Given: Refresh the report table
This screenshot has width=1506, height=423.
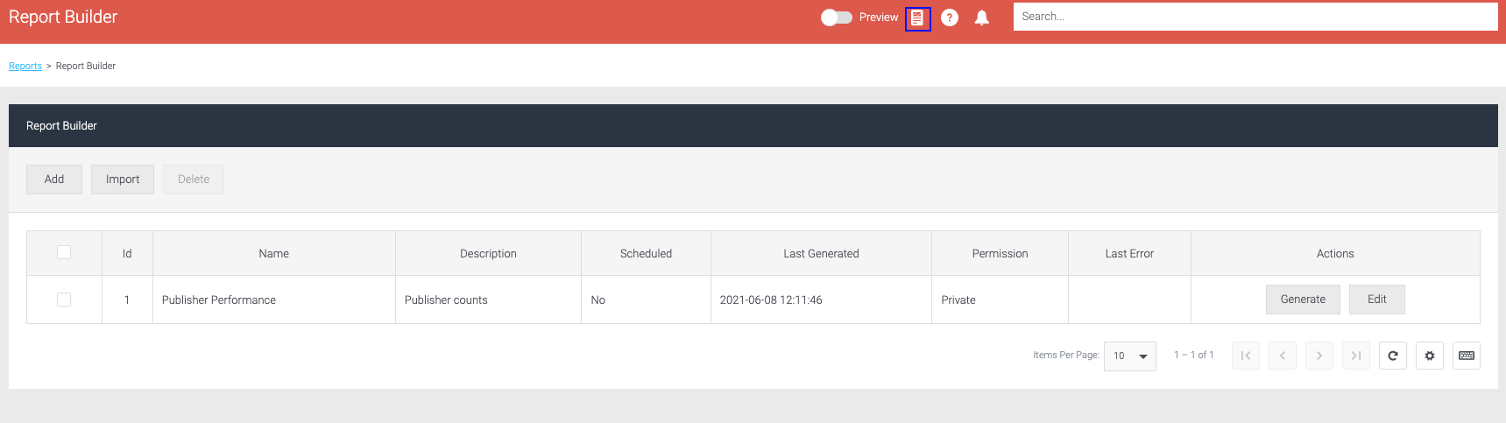Looking at the screenshot, I should (1393, 356).
